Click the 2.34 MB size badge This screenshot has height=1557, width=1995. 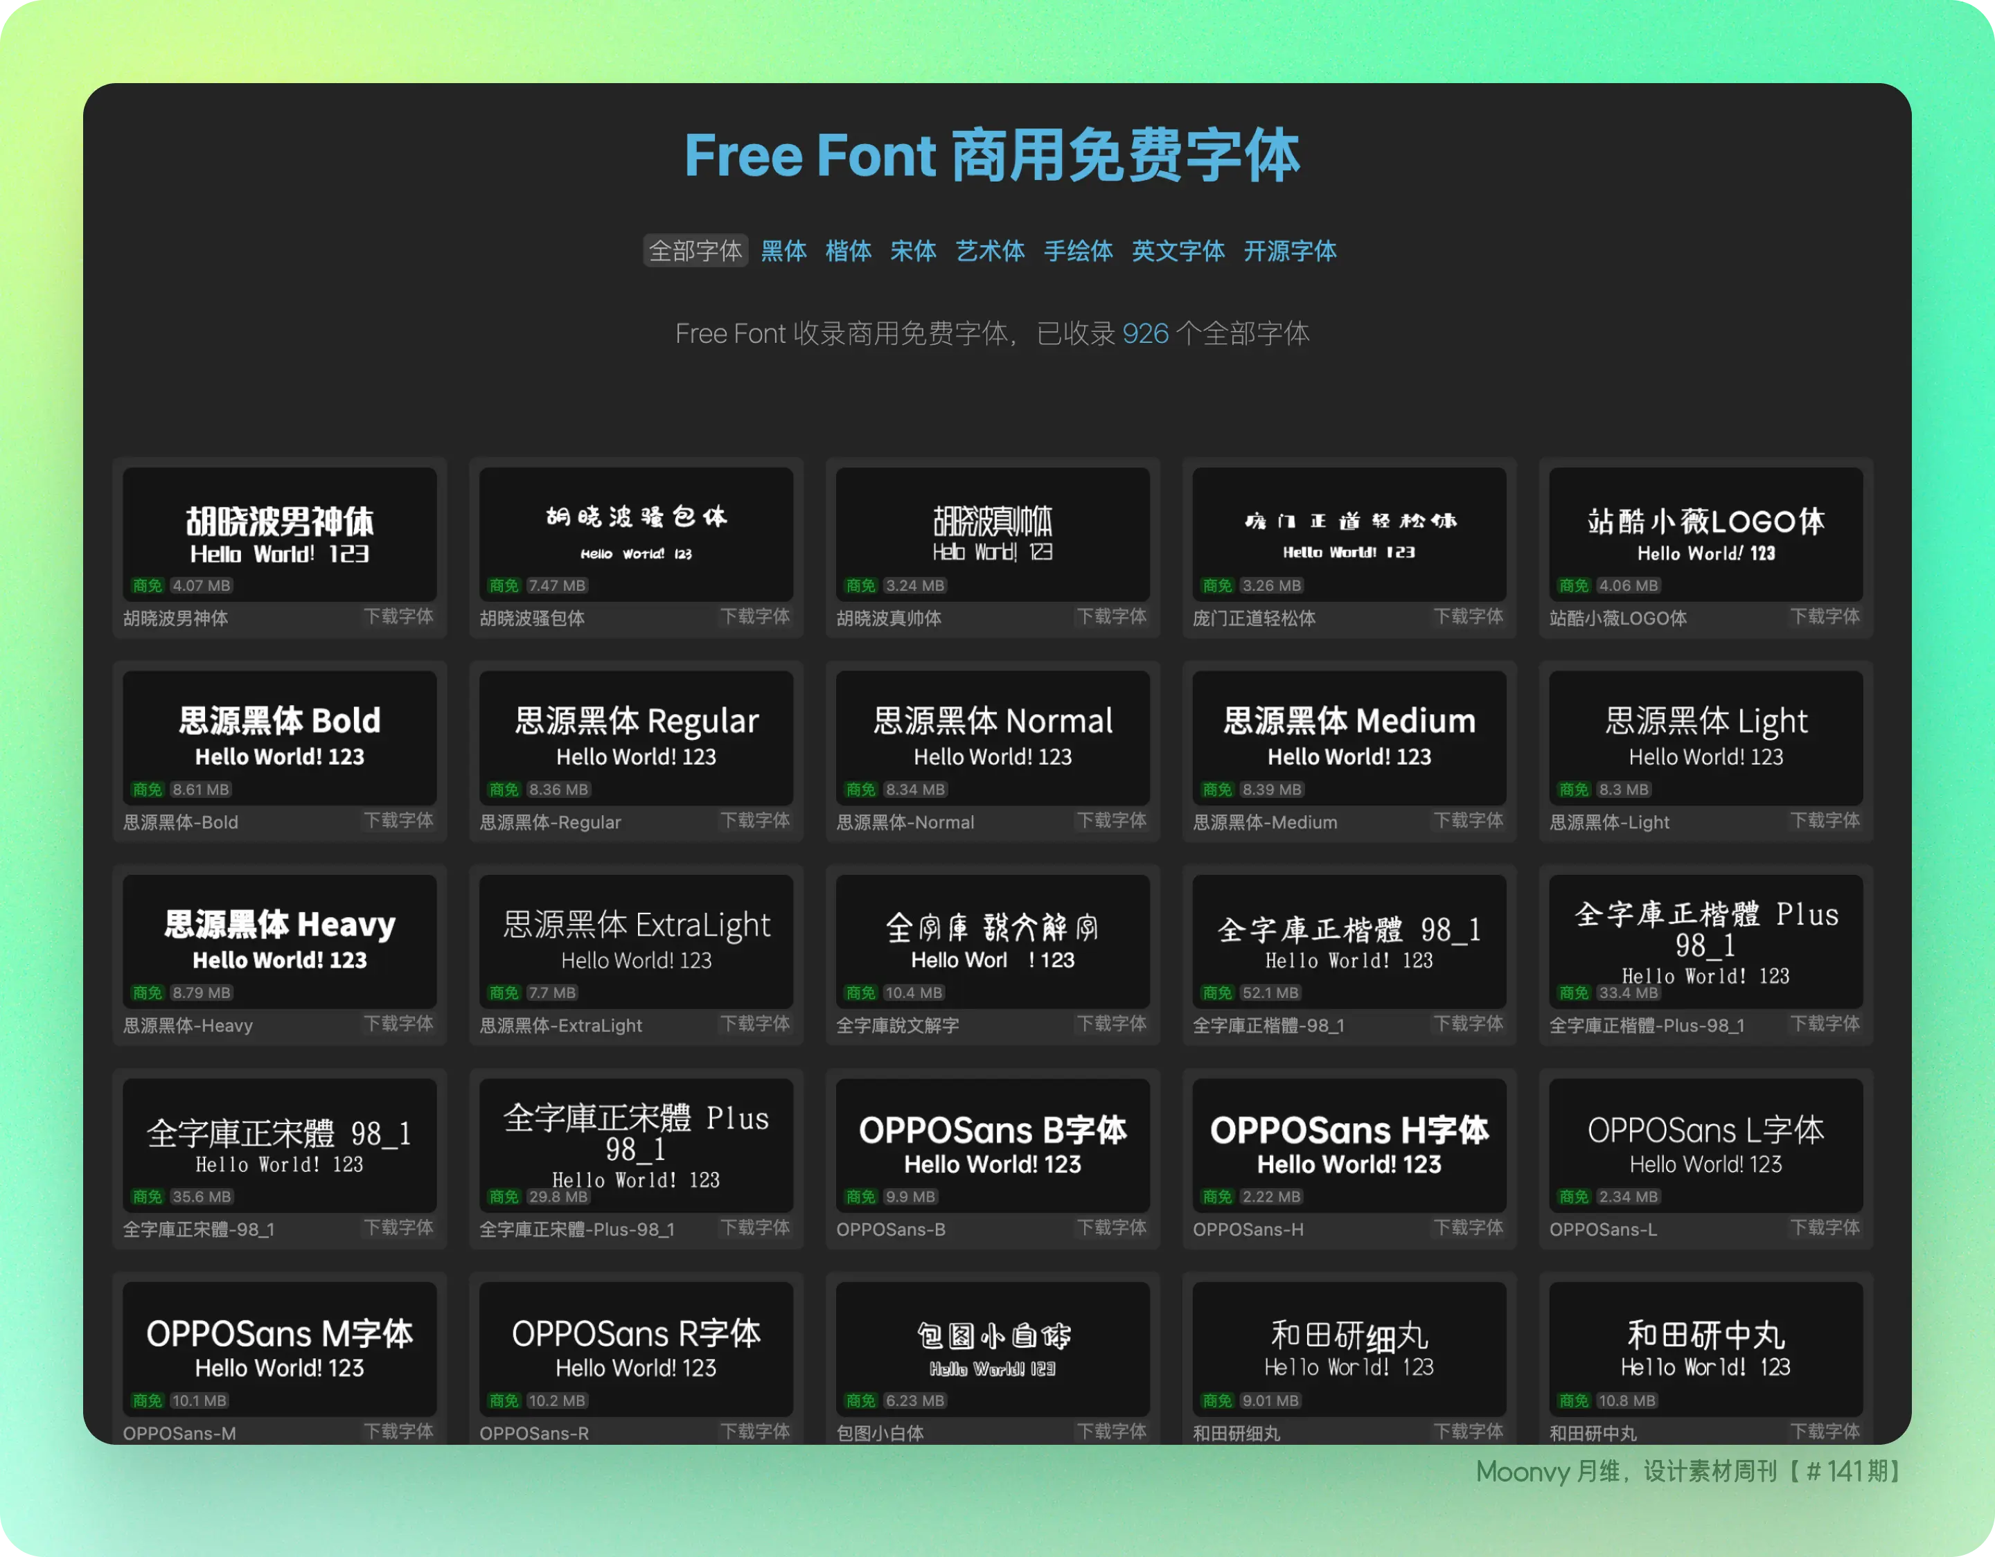[1628, 1196]
